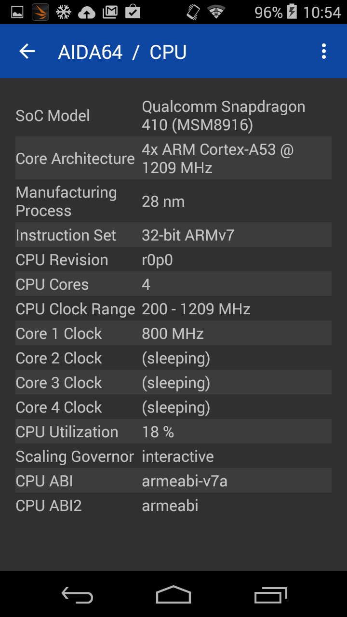
Task: Tap the picture notification icon in status bar
Action: pos(17,12)
